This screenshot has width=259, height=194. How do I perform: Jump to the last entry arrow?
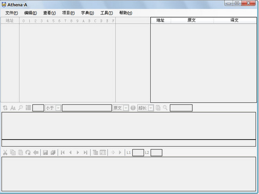[x=86, y=152]
